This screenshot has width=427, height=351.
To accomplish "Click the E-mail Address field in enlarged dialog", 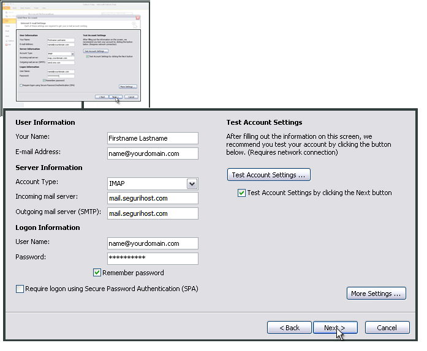I will coord(153,154).
